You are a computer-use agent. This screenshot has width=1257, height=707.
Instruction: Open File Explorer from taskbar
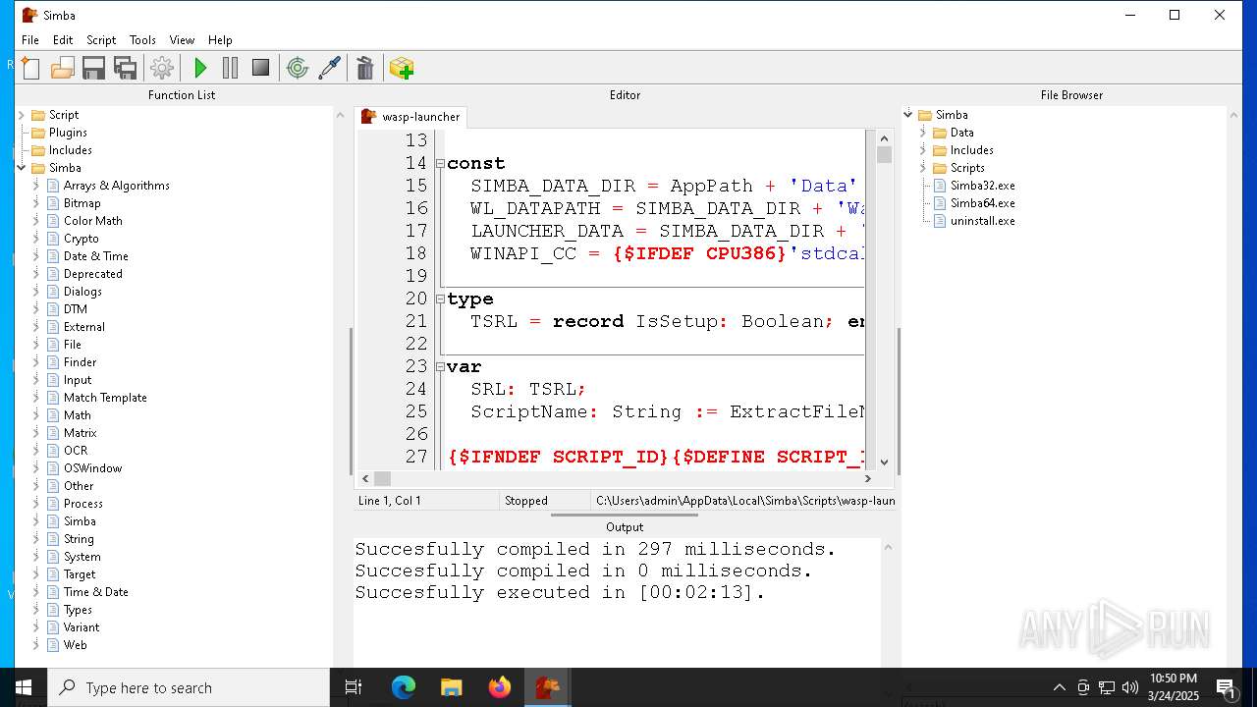pos(452,687)
